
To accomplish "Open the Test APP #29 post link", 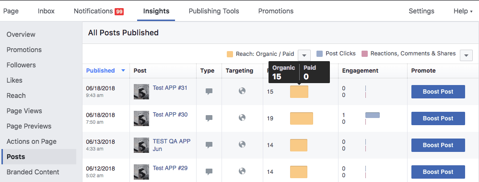I will click(x=170, y=168).
